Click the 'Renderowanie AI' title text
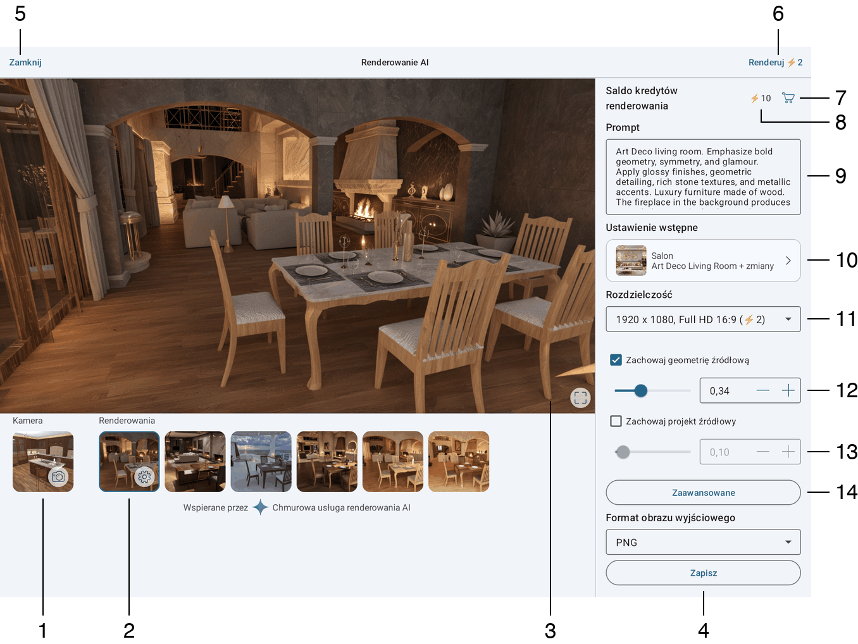The width and height of the screenshot is (858, 644). [395, 62]
